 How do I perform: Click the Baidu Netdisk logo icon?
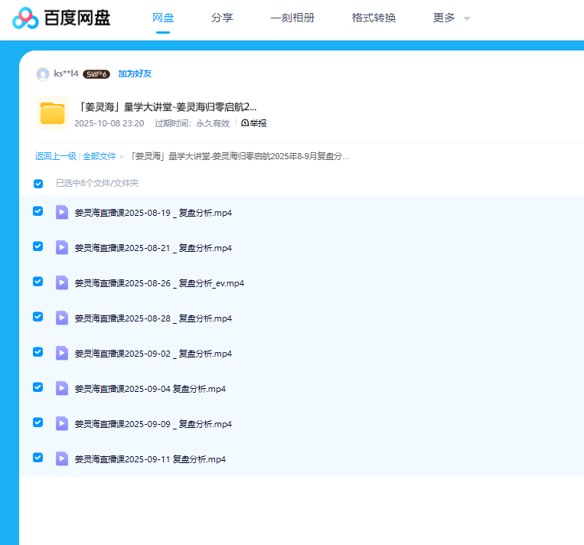pos(25,18)
